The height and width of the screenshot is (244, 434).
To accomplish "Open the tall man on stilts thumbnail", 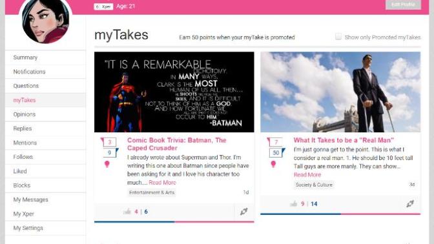I will [x=340, y=92].
